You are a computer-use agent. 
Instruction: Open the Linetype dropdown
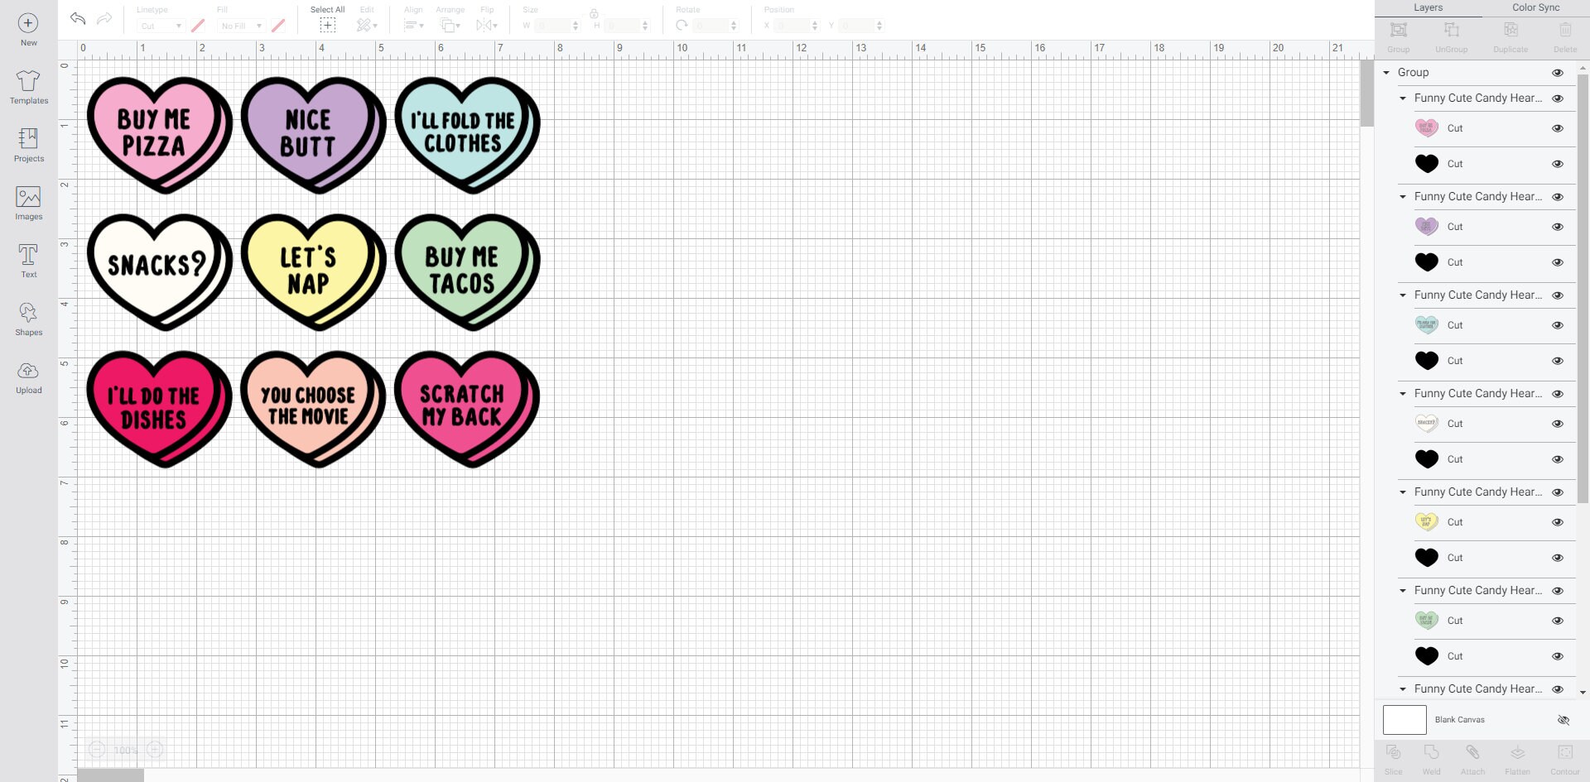pyautogui.click(x=160, y=26)
